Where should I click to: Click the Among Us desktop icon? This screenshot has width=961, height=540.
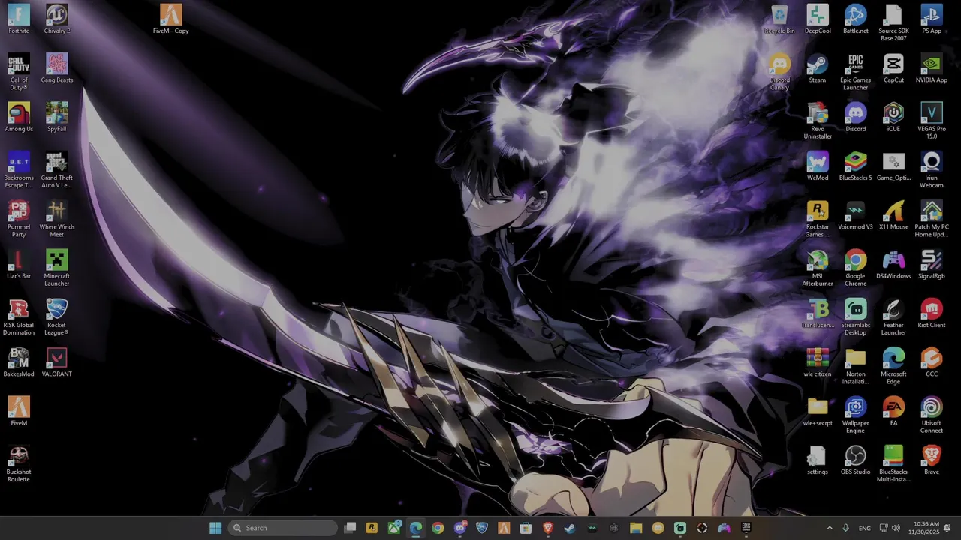pyautogui.click(x=19, y=117)
